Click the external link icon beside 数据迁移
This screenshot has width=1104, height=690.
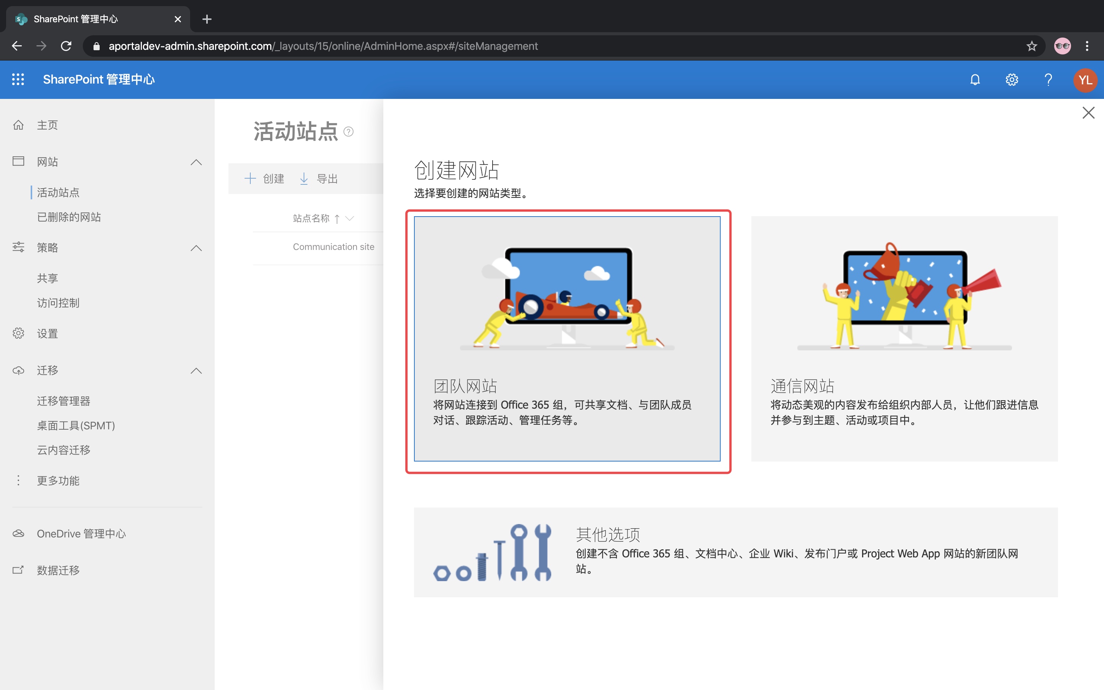coord(18,570)
